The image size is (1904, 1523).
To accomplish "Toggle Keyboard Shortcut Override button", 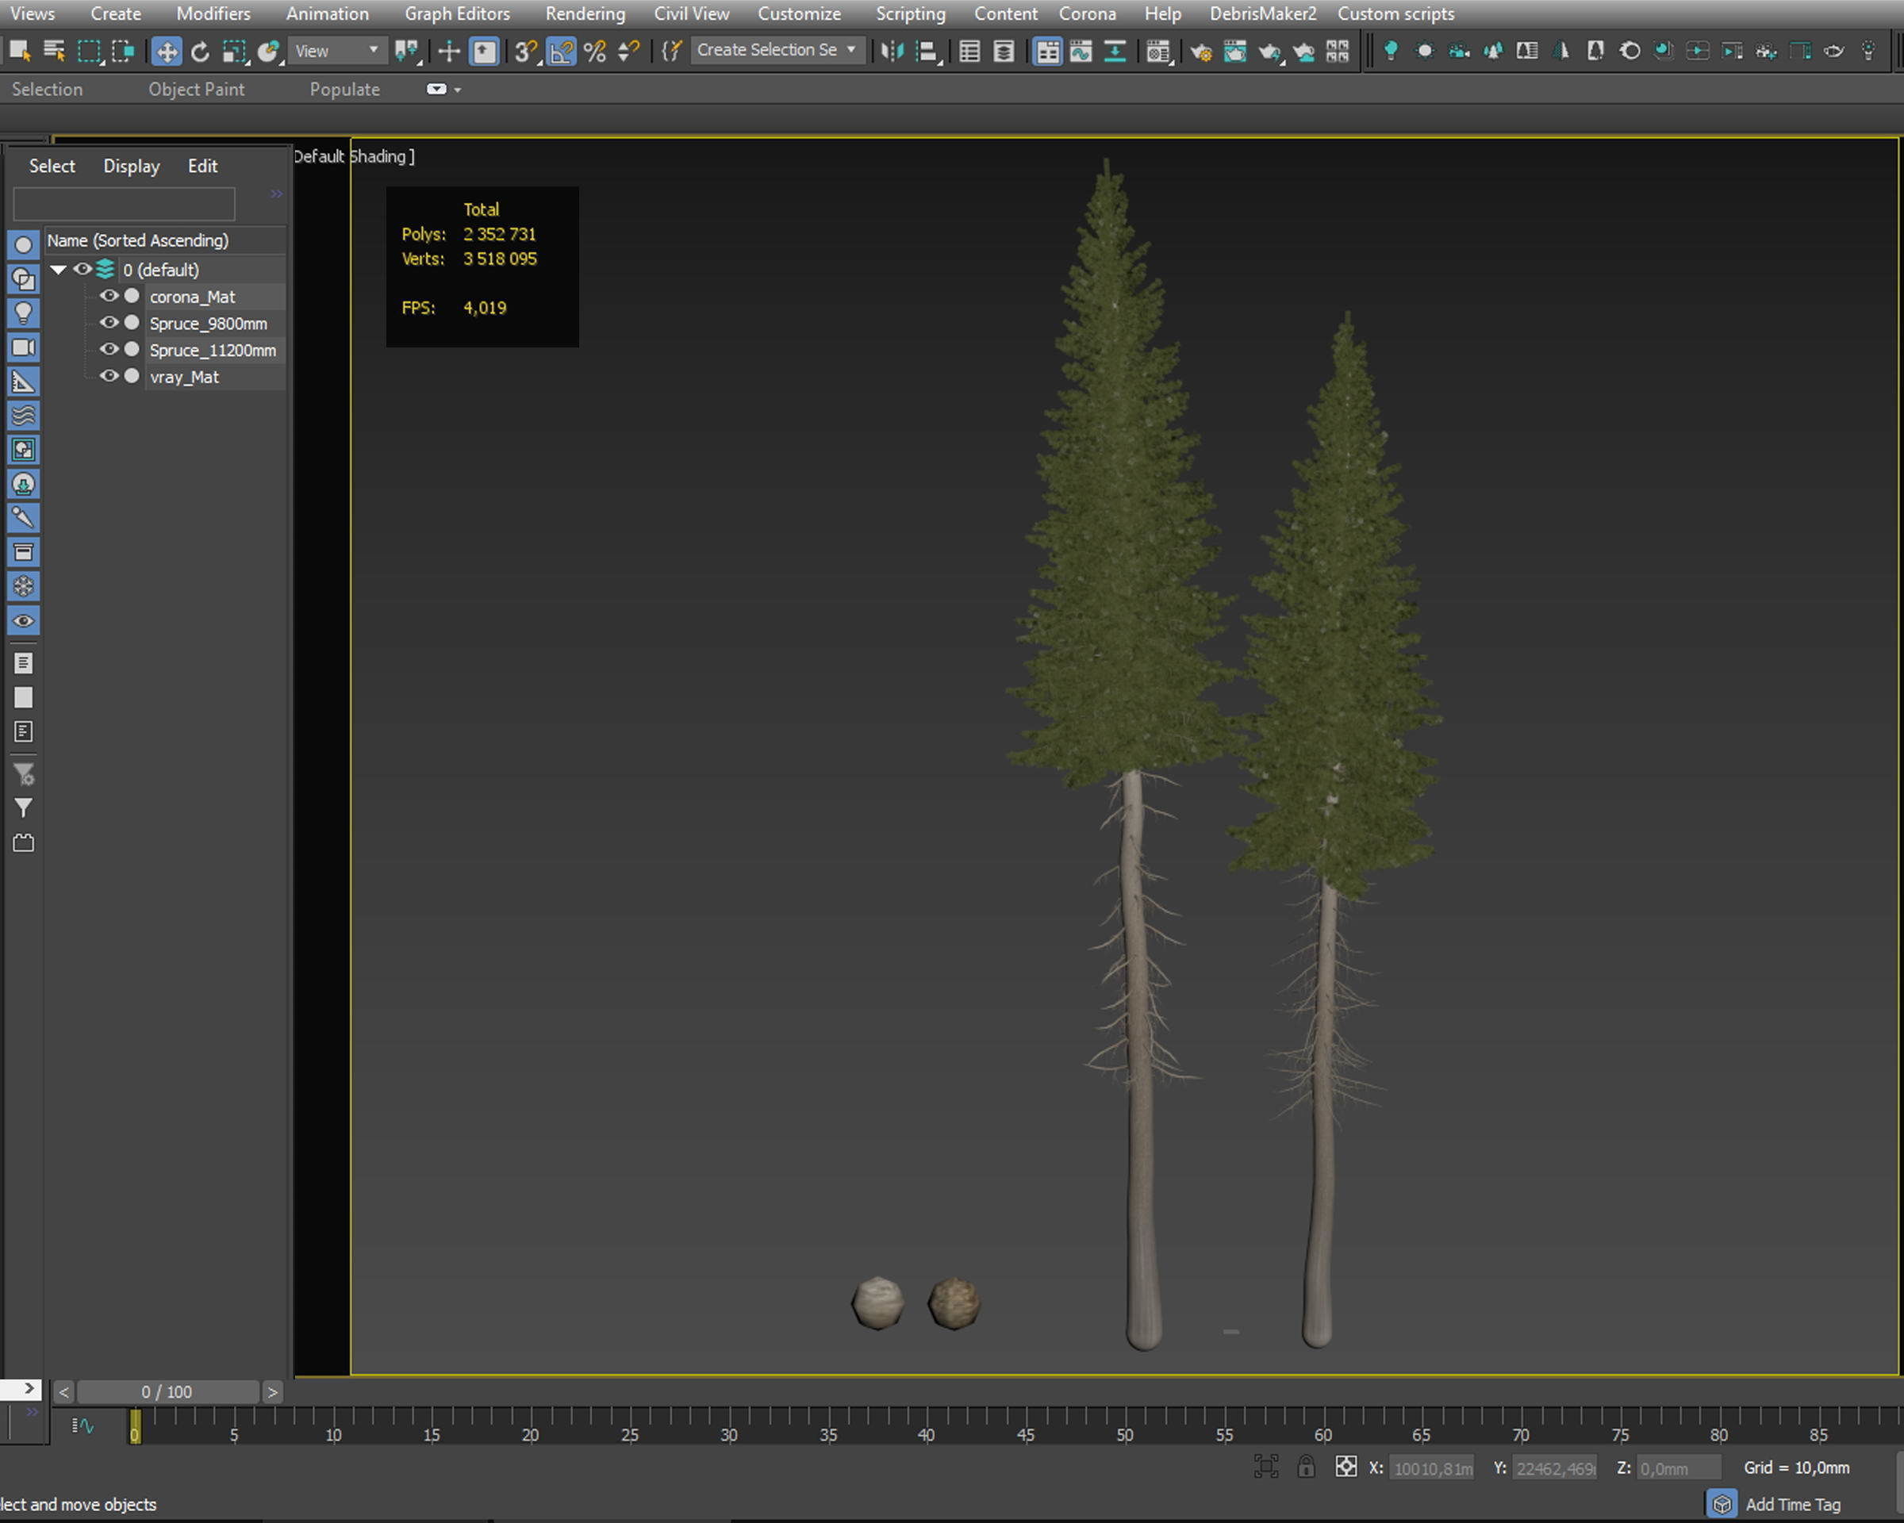I will [x=484, y=52].
